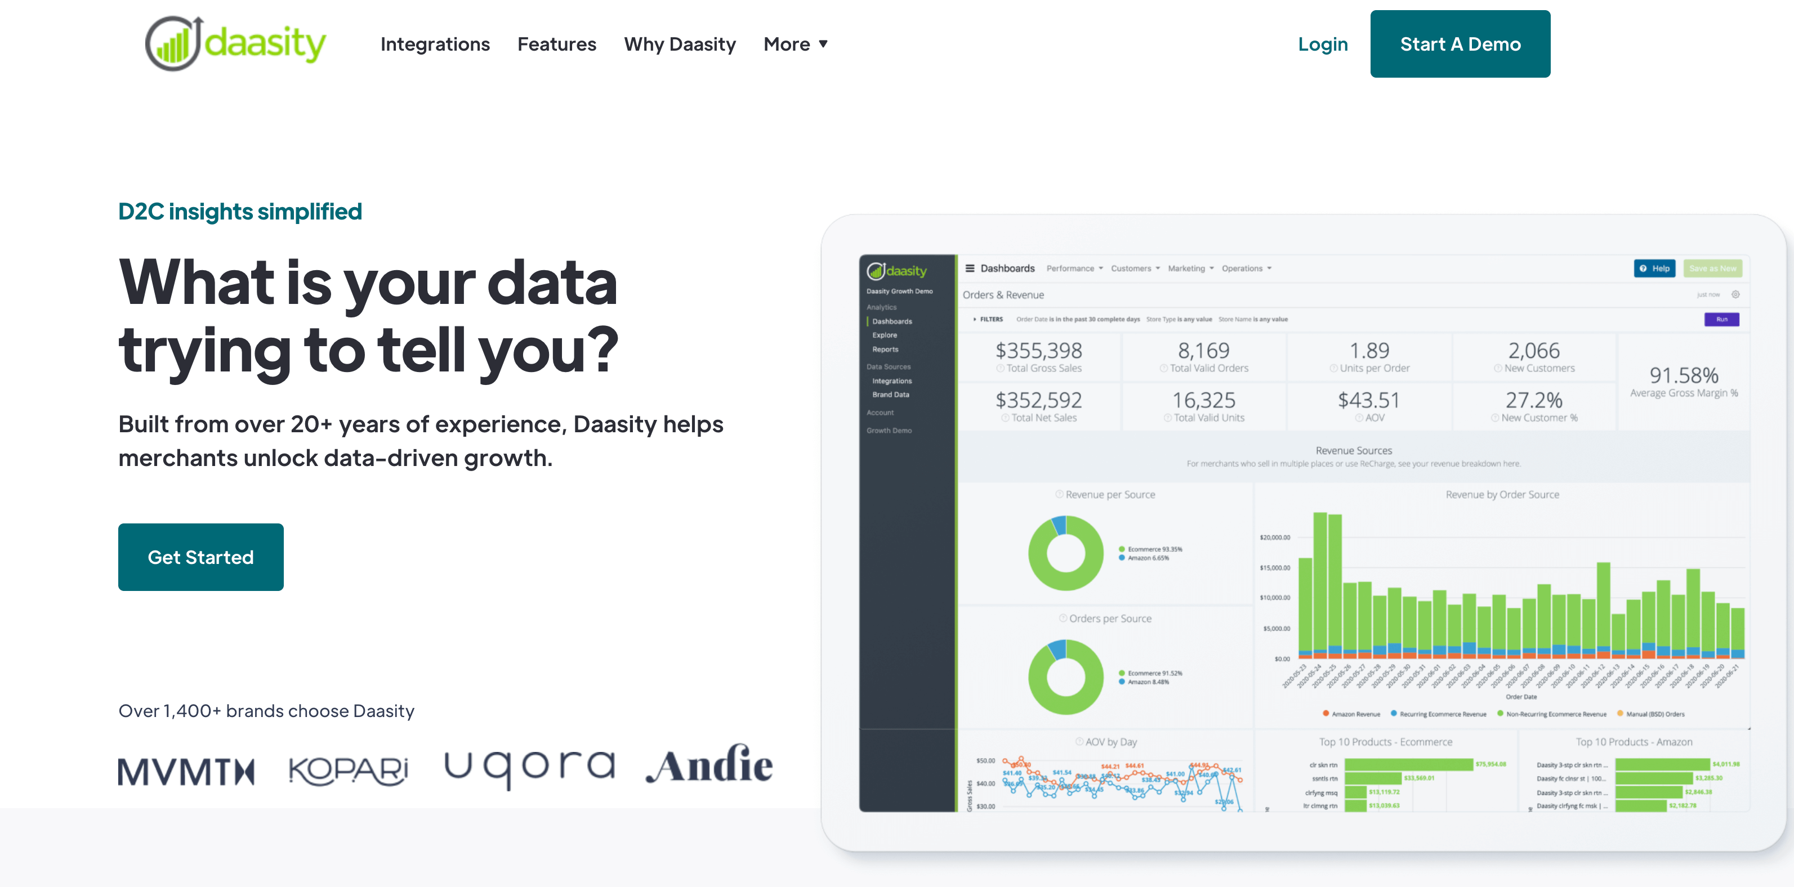Image resolution: width=1794 pixels, height=887 pixels.
Task: Open the Operations dropdown in dashboard
Action: 1247,269
